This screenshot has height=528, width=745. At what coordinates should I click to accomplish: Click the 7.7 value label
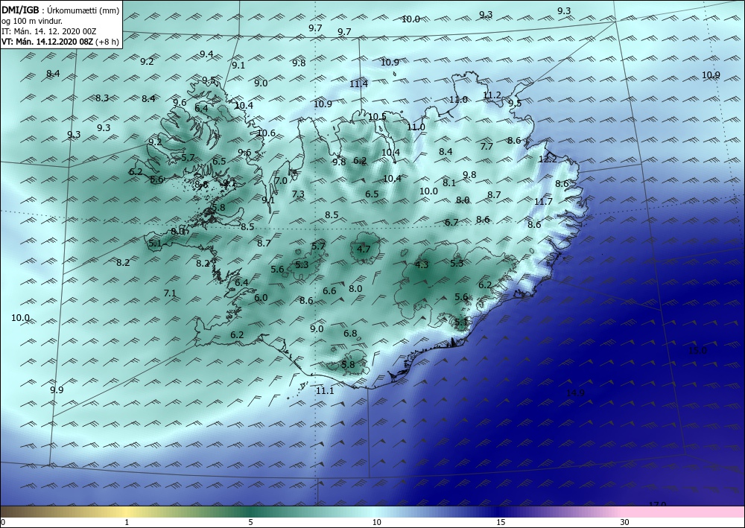coord(486,146)
